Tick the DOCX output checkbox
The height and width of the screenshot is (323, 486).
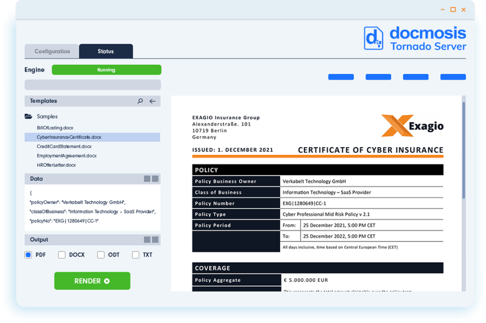pos(61,255)
